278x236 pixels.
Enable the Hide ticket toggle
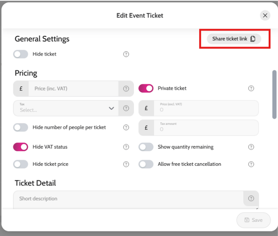(x=21, y=54)
